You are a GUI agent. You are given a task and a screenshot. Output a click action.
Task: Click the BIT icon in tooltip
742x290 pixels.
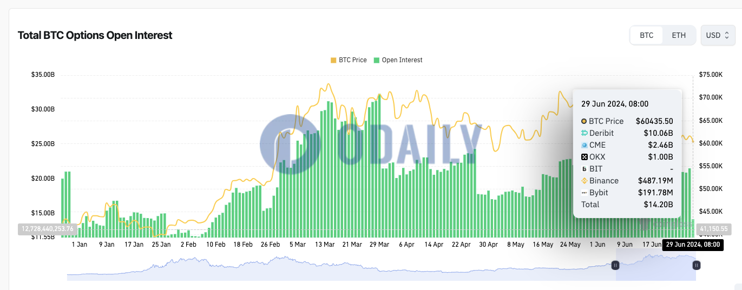coord(584,169)
